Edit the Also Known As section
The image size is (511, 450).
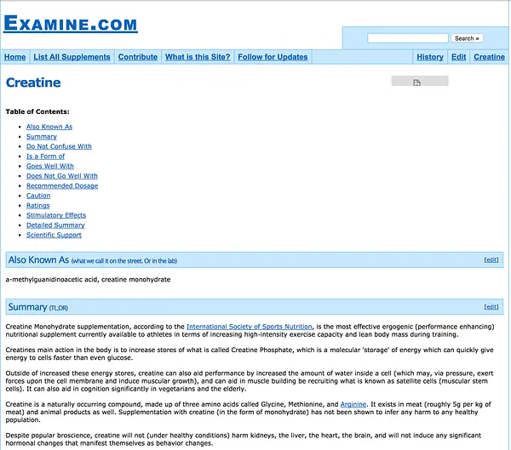(491, 259)
